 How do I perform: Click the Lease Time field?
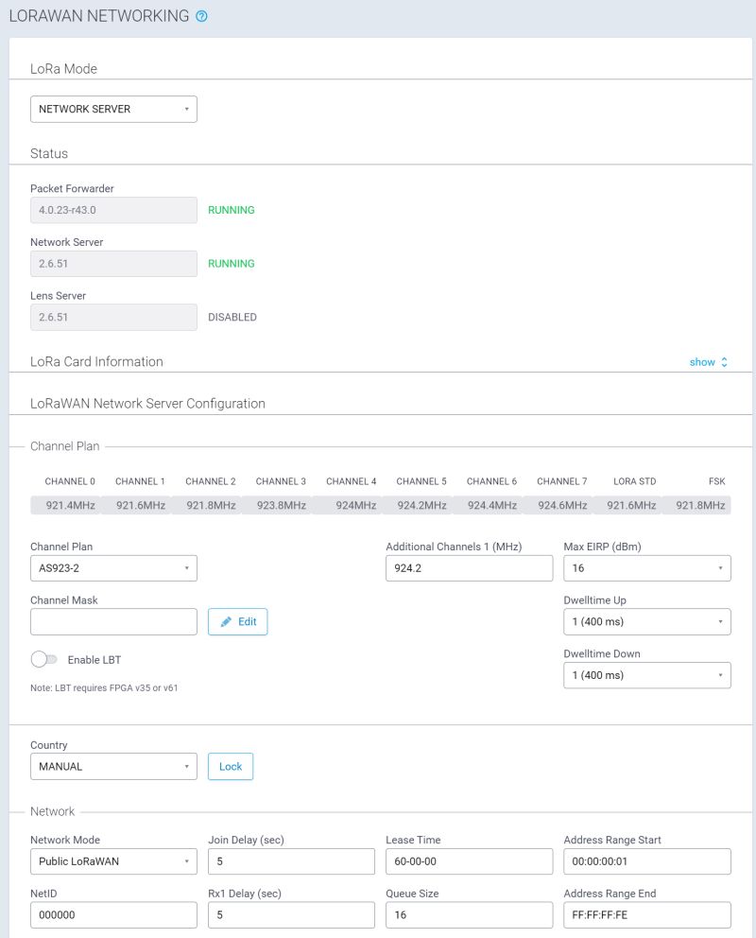(469, 860)
